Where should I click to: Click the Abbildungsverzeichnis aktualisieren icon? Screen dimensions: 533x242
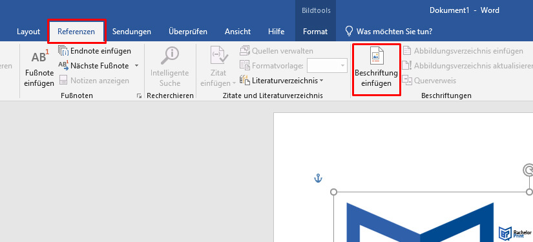pyautogui.click(x=407, y=65)
